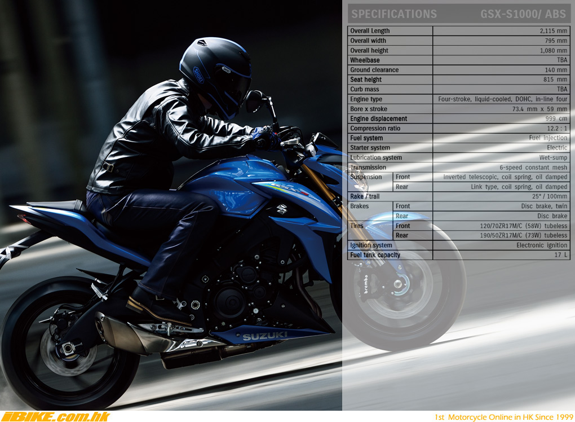Click the 'Rake / trail' label
Viewport: 575px width, 422px height.
pos(365,196)
